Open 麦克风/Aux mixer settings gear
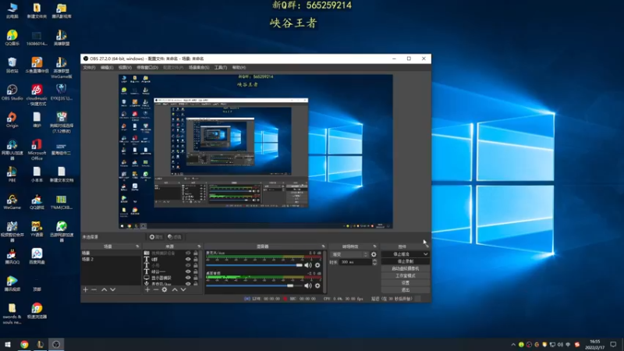The width and height of the screenshot is (624, 351). (x=317, y=265)
